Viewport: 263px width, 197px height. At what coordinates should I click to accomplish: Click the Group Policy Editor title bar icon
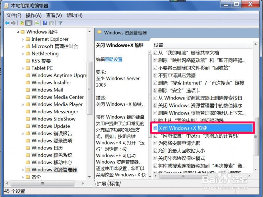(6, 6)
